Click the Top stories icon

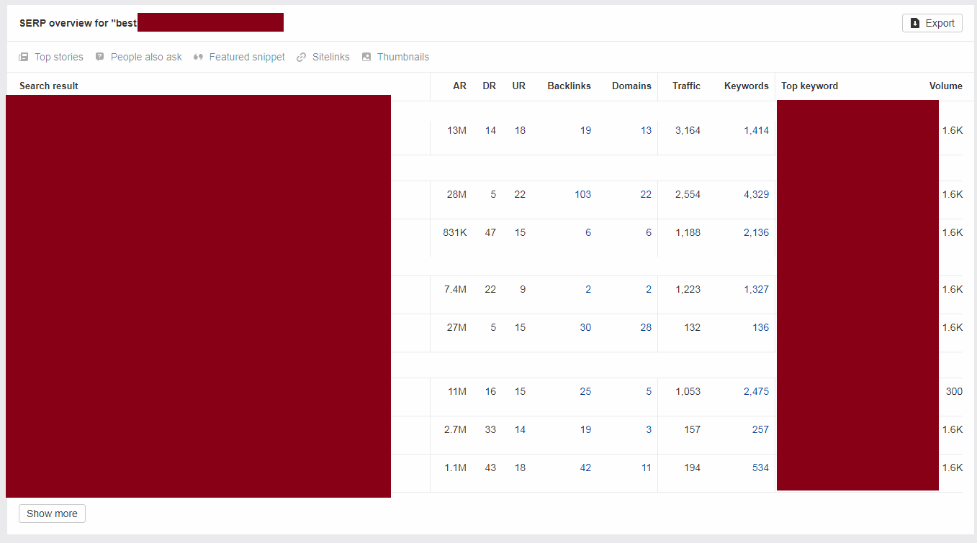pos(24,57)
